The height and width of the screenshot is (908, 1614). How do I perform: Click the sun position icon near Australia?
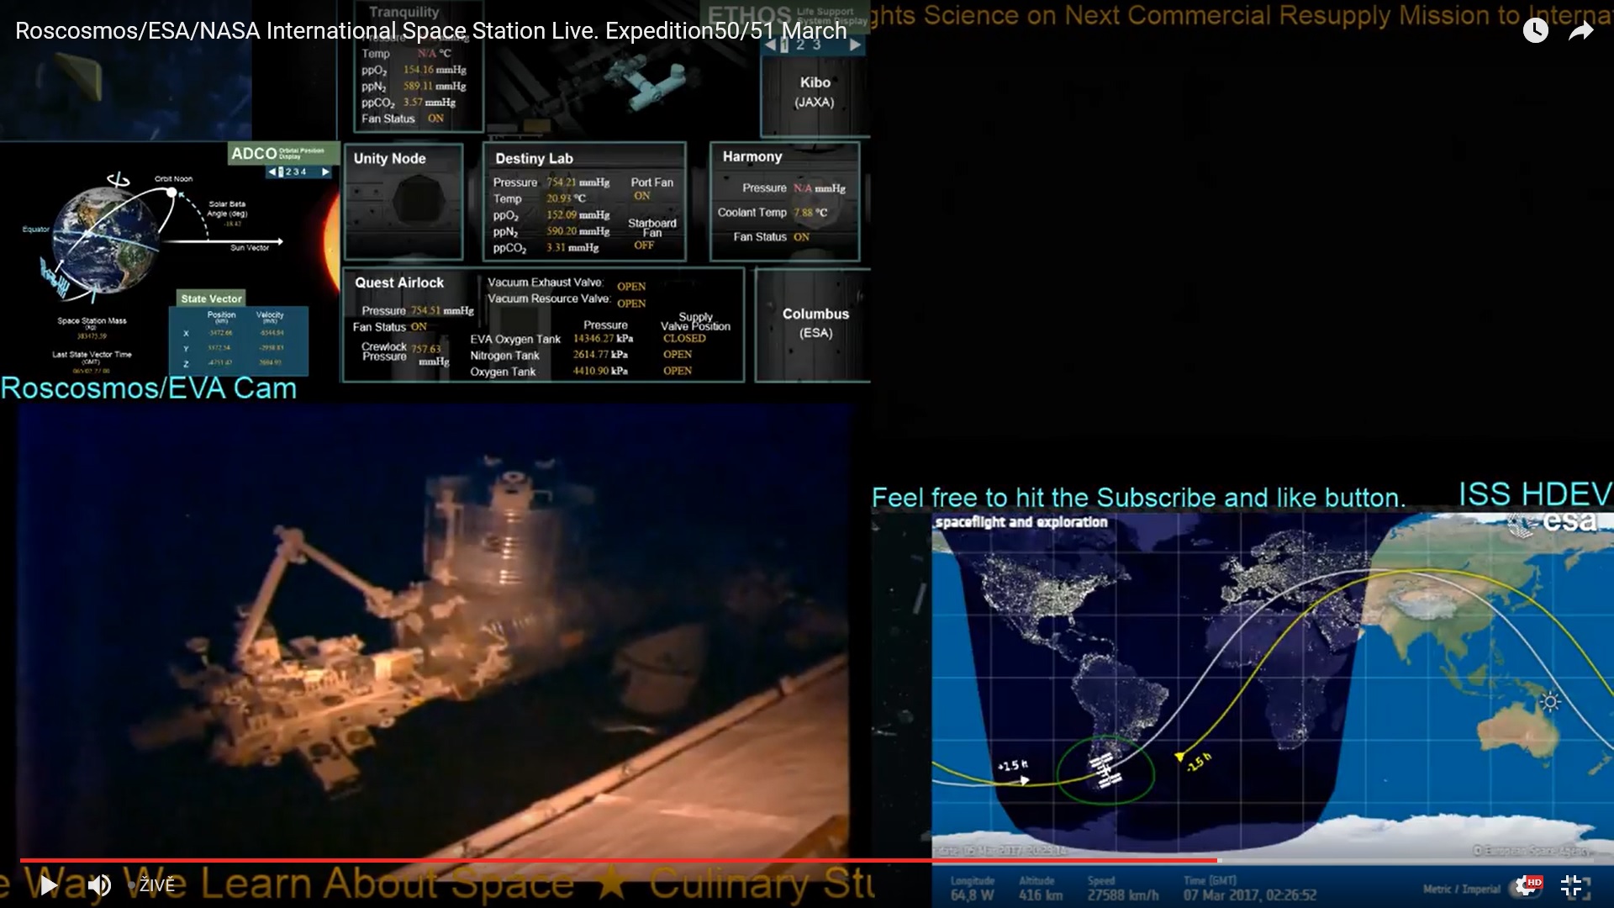1550,701
